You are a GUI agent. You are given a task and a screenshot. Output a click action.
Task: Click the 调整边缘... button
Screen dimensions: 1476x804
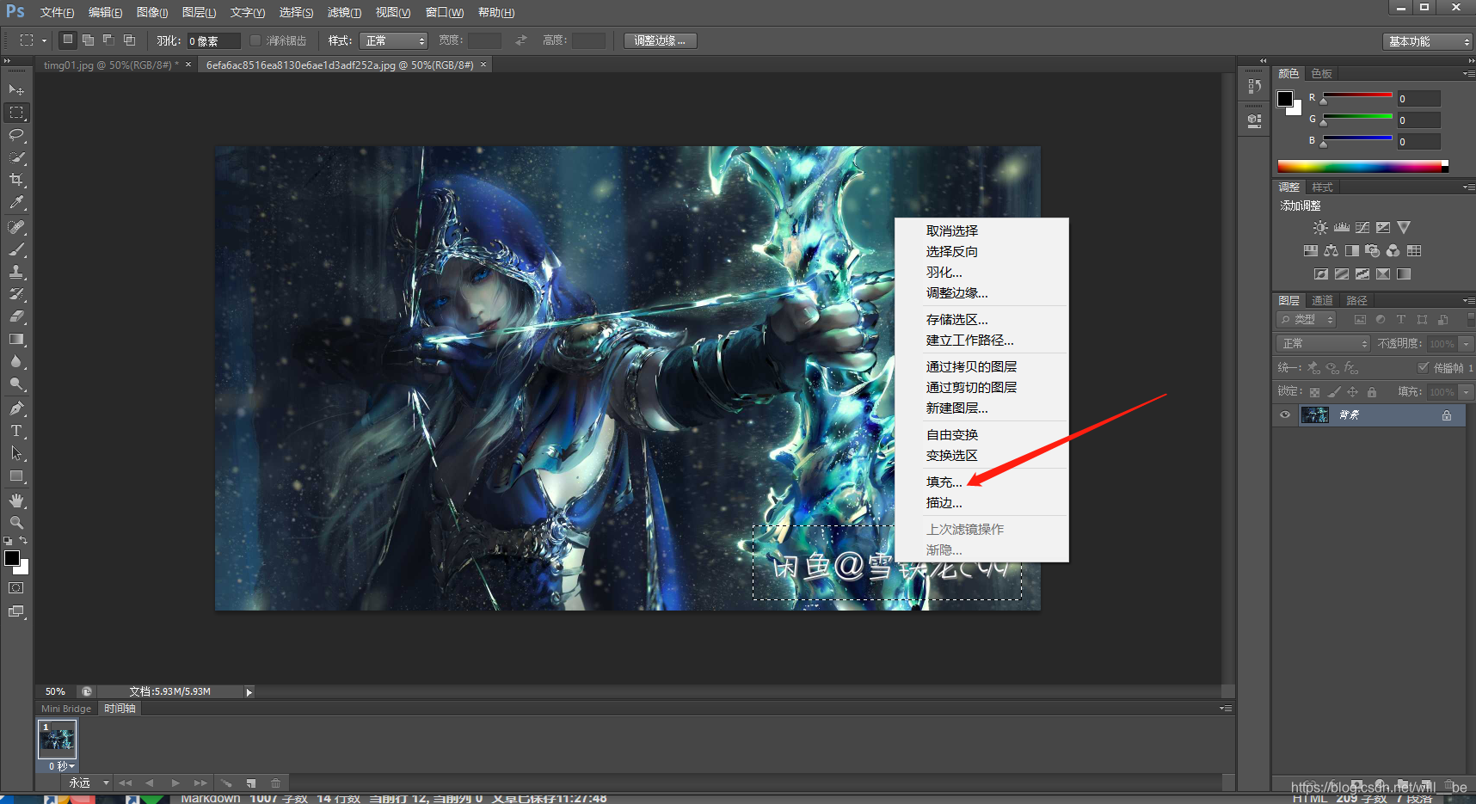(x=660, y=40)
